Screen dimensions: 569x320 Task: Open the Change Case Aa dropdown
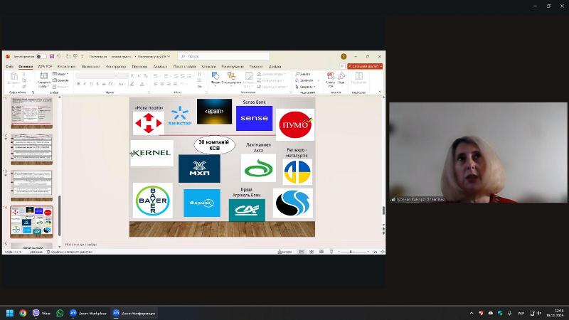[x=122, y=84]
